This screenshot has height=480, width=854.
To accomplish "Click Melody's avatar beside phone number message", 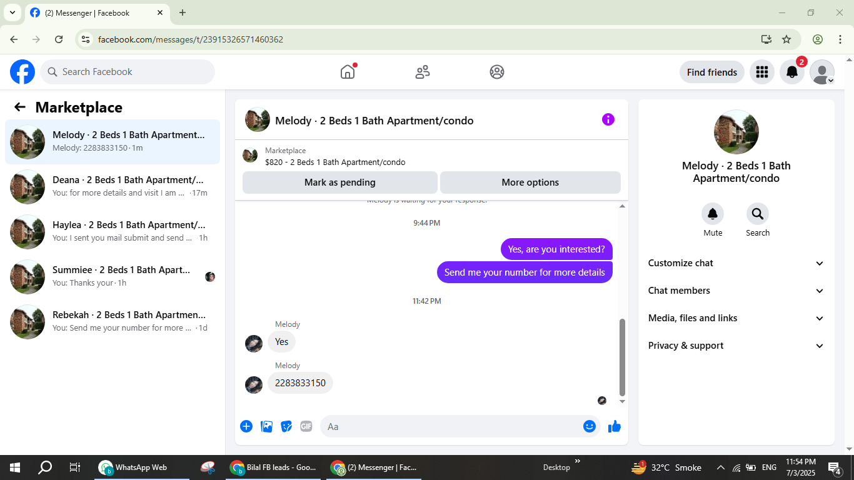I will (254, 385).
